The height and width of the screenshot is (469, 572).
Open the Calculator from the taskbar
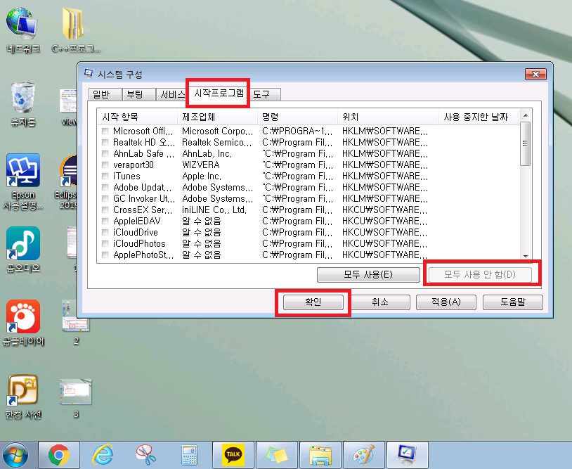click(189, 455)
